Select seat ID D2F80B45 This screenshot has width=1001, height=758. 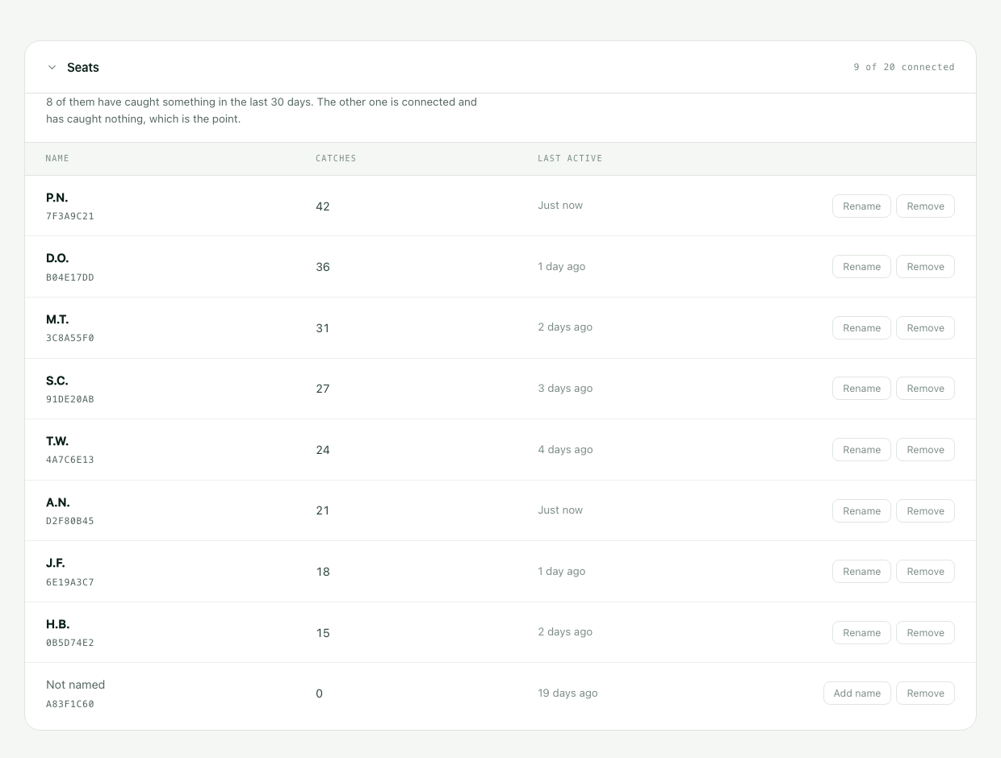70,521
